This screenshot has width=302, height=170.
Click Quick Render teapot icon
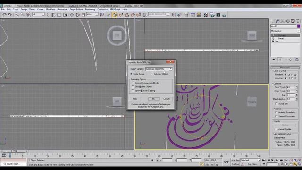(224, 15)
